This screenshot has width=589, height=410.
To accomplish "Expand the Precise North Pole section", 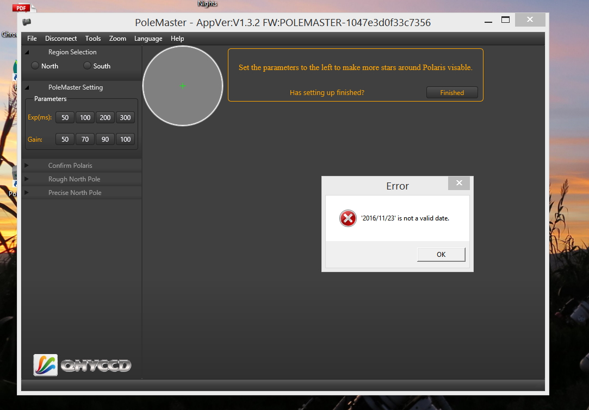I will pos(27,192).
